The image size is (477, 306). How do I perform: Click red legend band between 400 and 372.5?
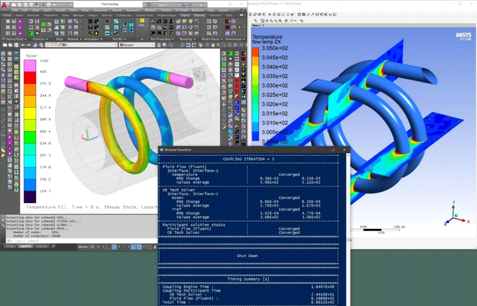pos(30,78)
